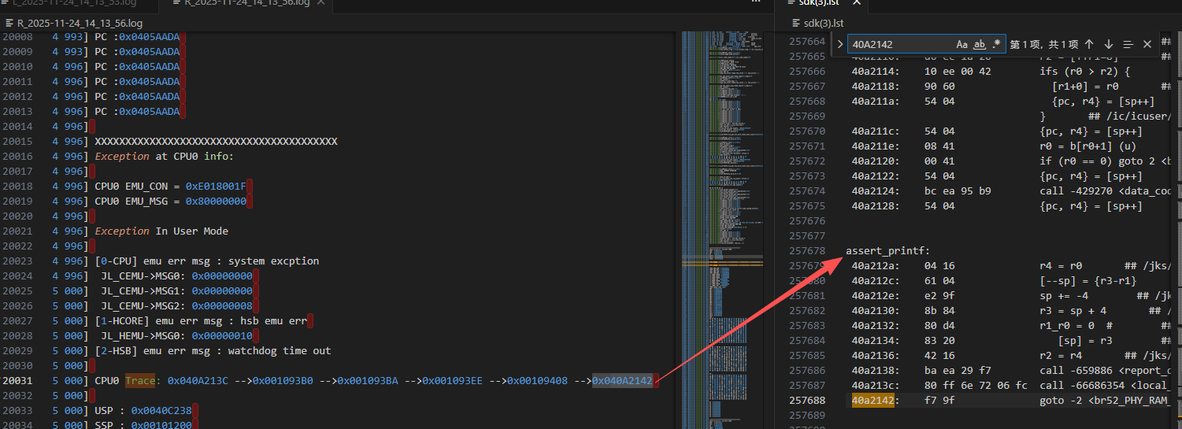Click the find result count text in the find widget
This screenshot has height=429, width=1182.
(x=1044, y=45)
